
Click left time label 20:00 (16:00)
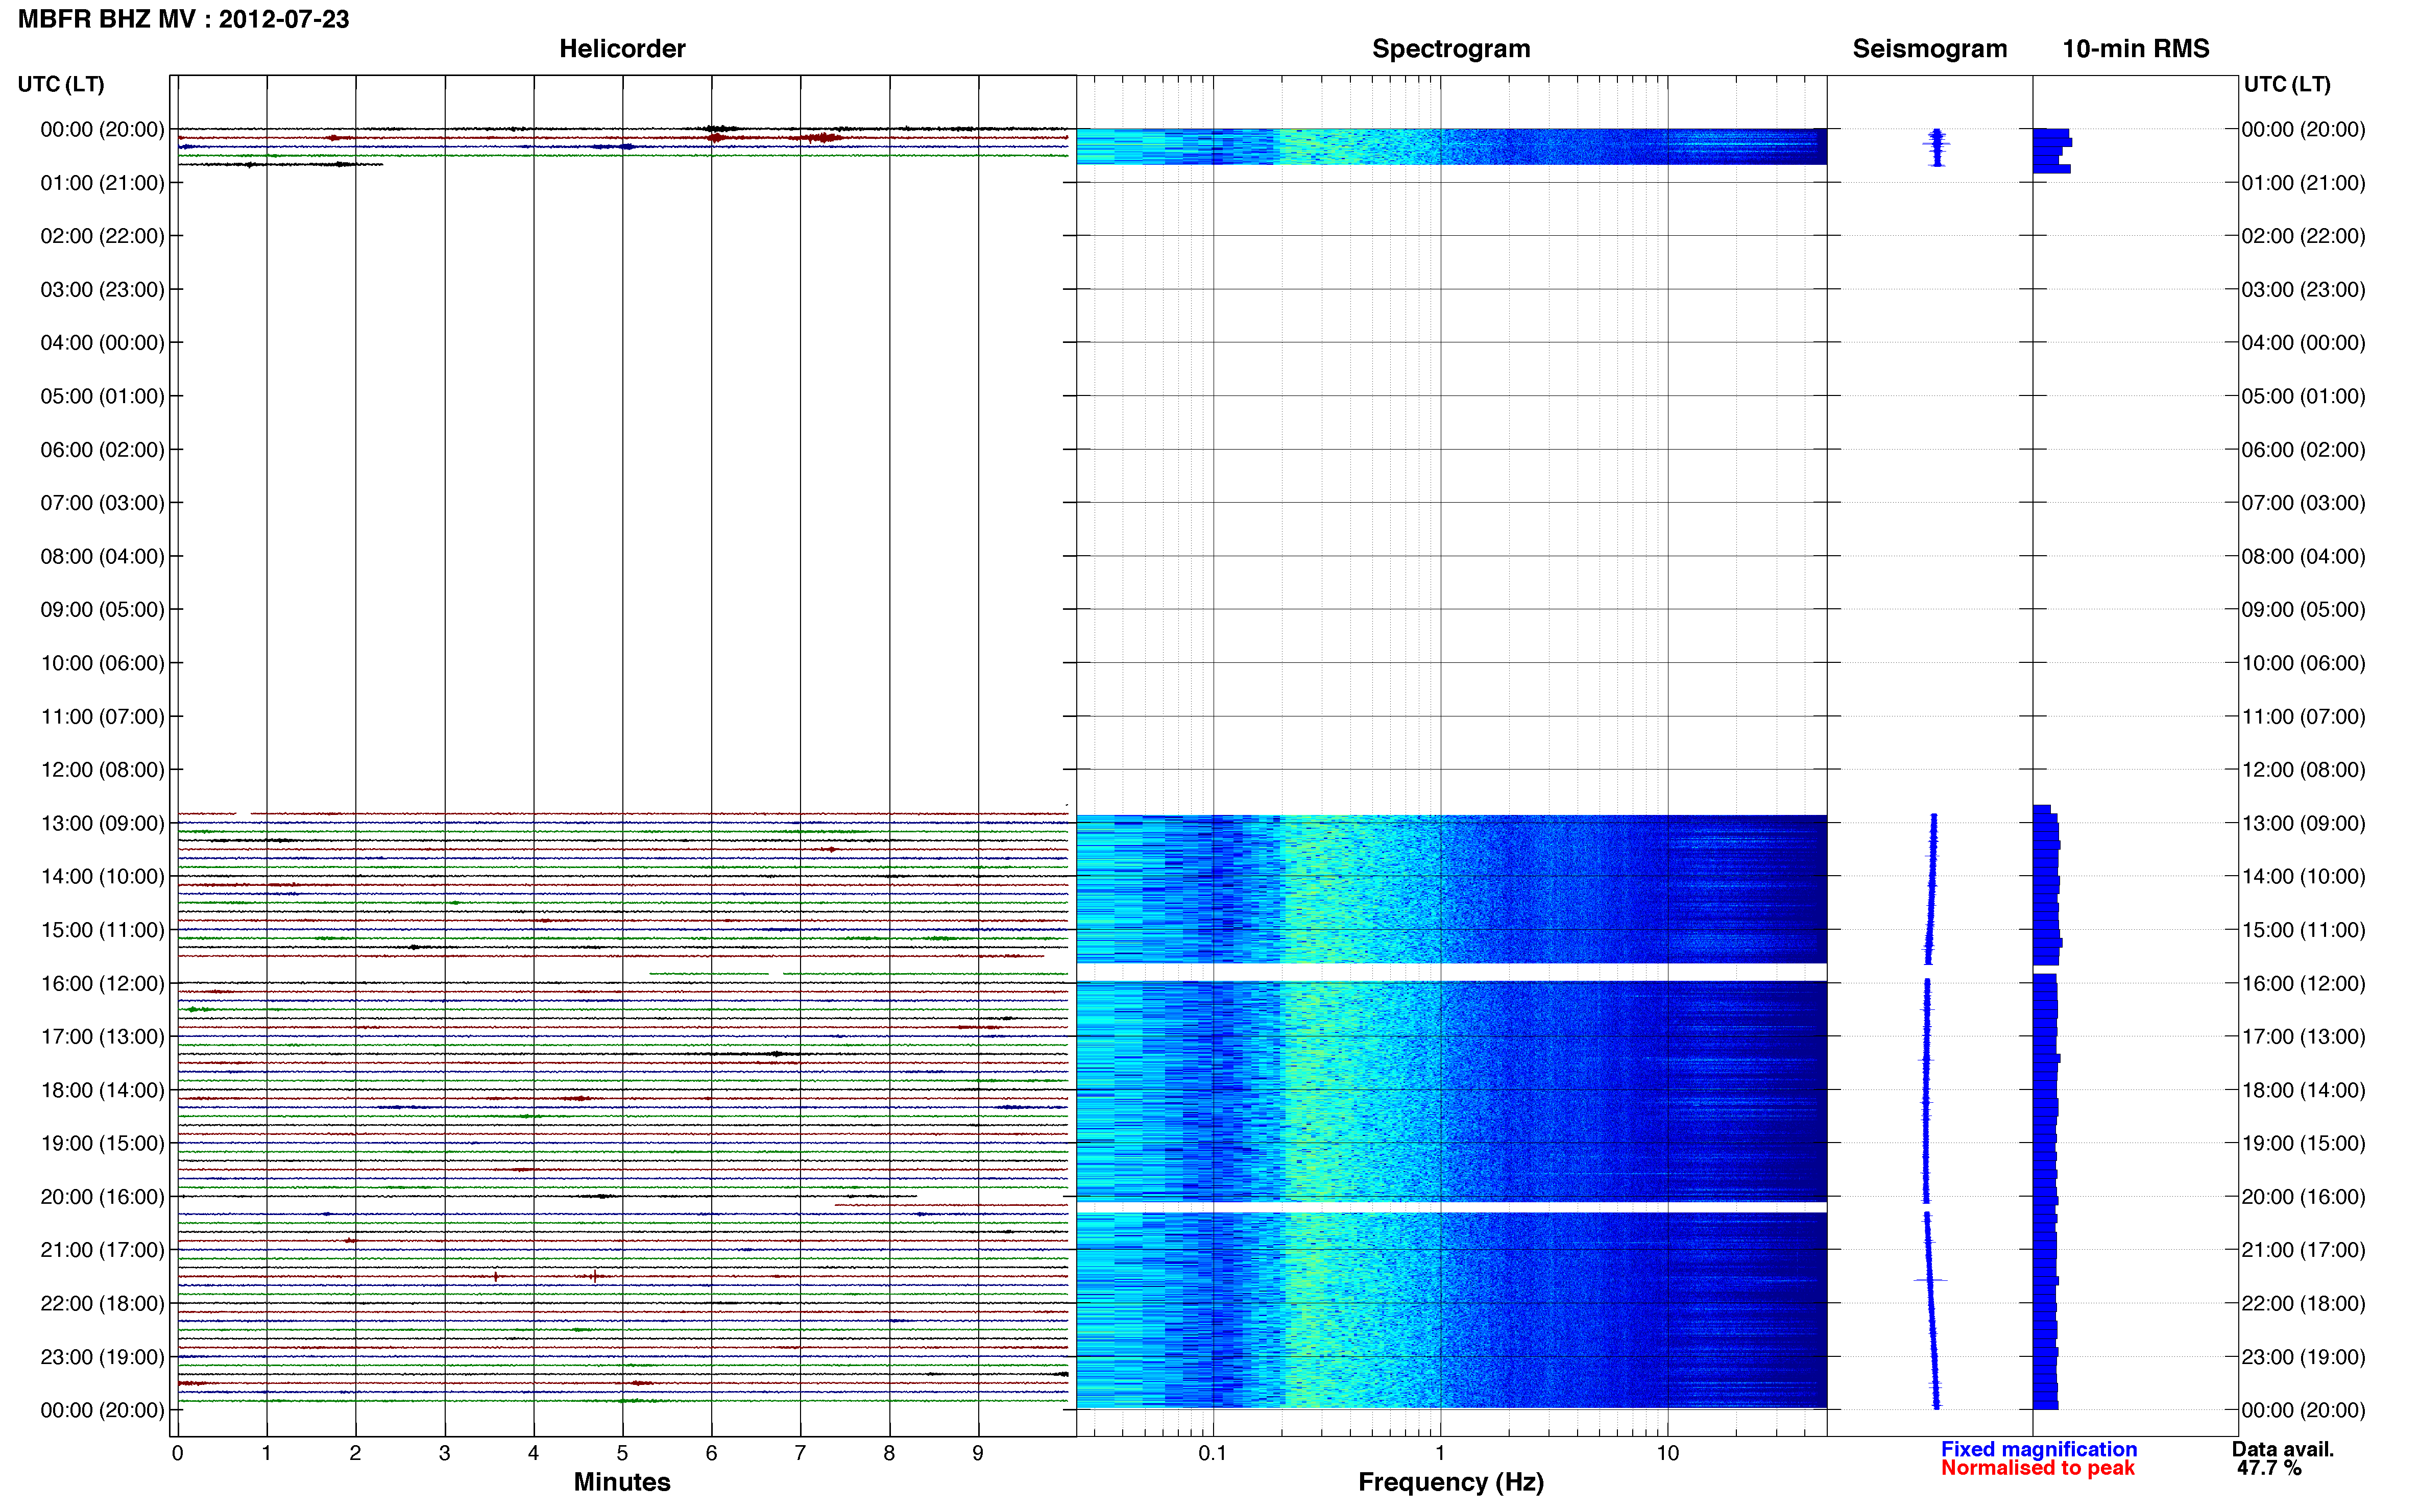102,1197
